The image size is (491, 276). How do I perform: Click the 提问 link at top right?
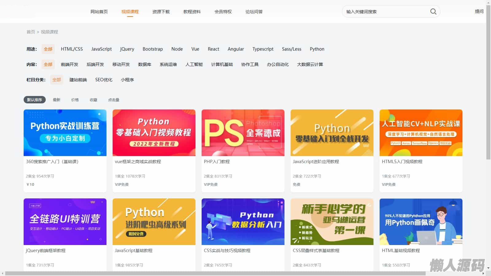point(479,11)
